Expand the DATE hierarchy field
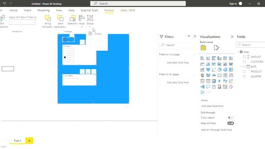Image resolution: width=265 pixels, height=149 pixels. [x=241, y=67]
